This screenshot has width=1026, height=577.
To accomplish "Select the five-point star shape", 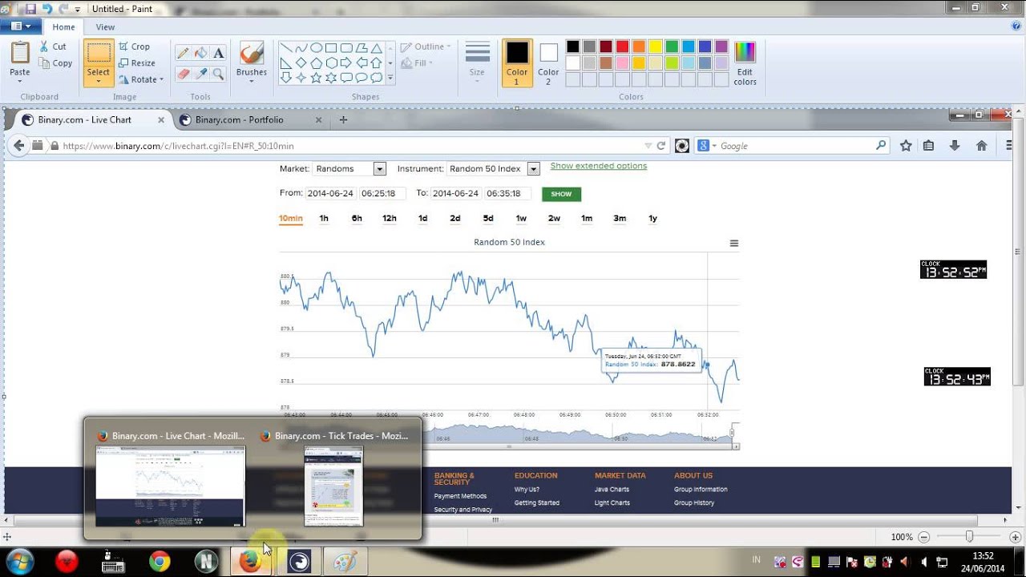I will click(x=316, y=78).
